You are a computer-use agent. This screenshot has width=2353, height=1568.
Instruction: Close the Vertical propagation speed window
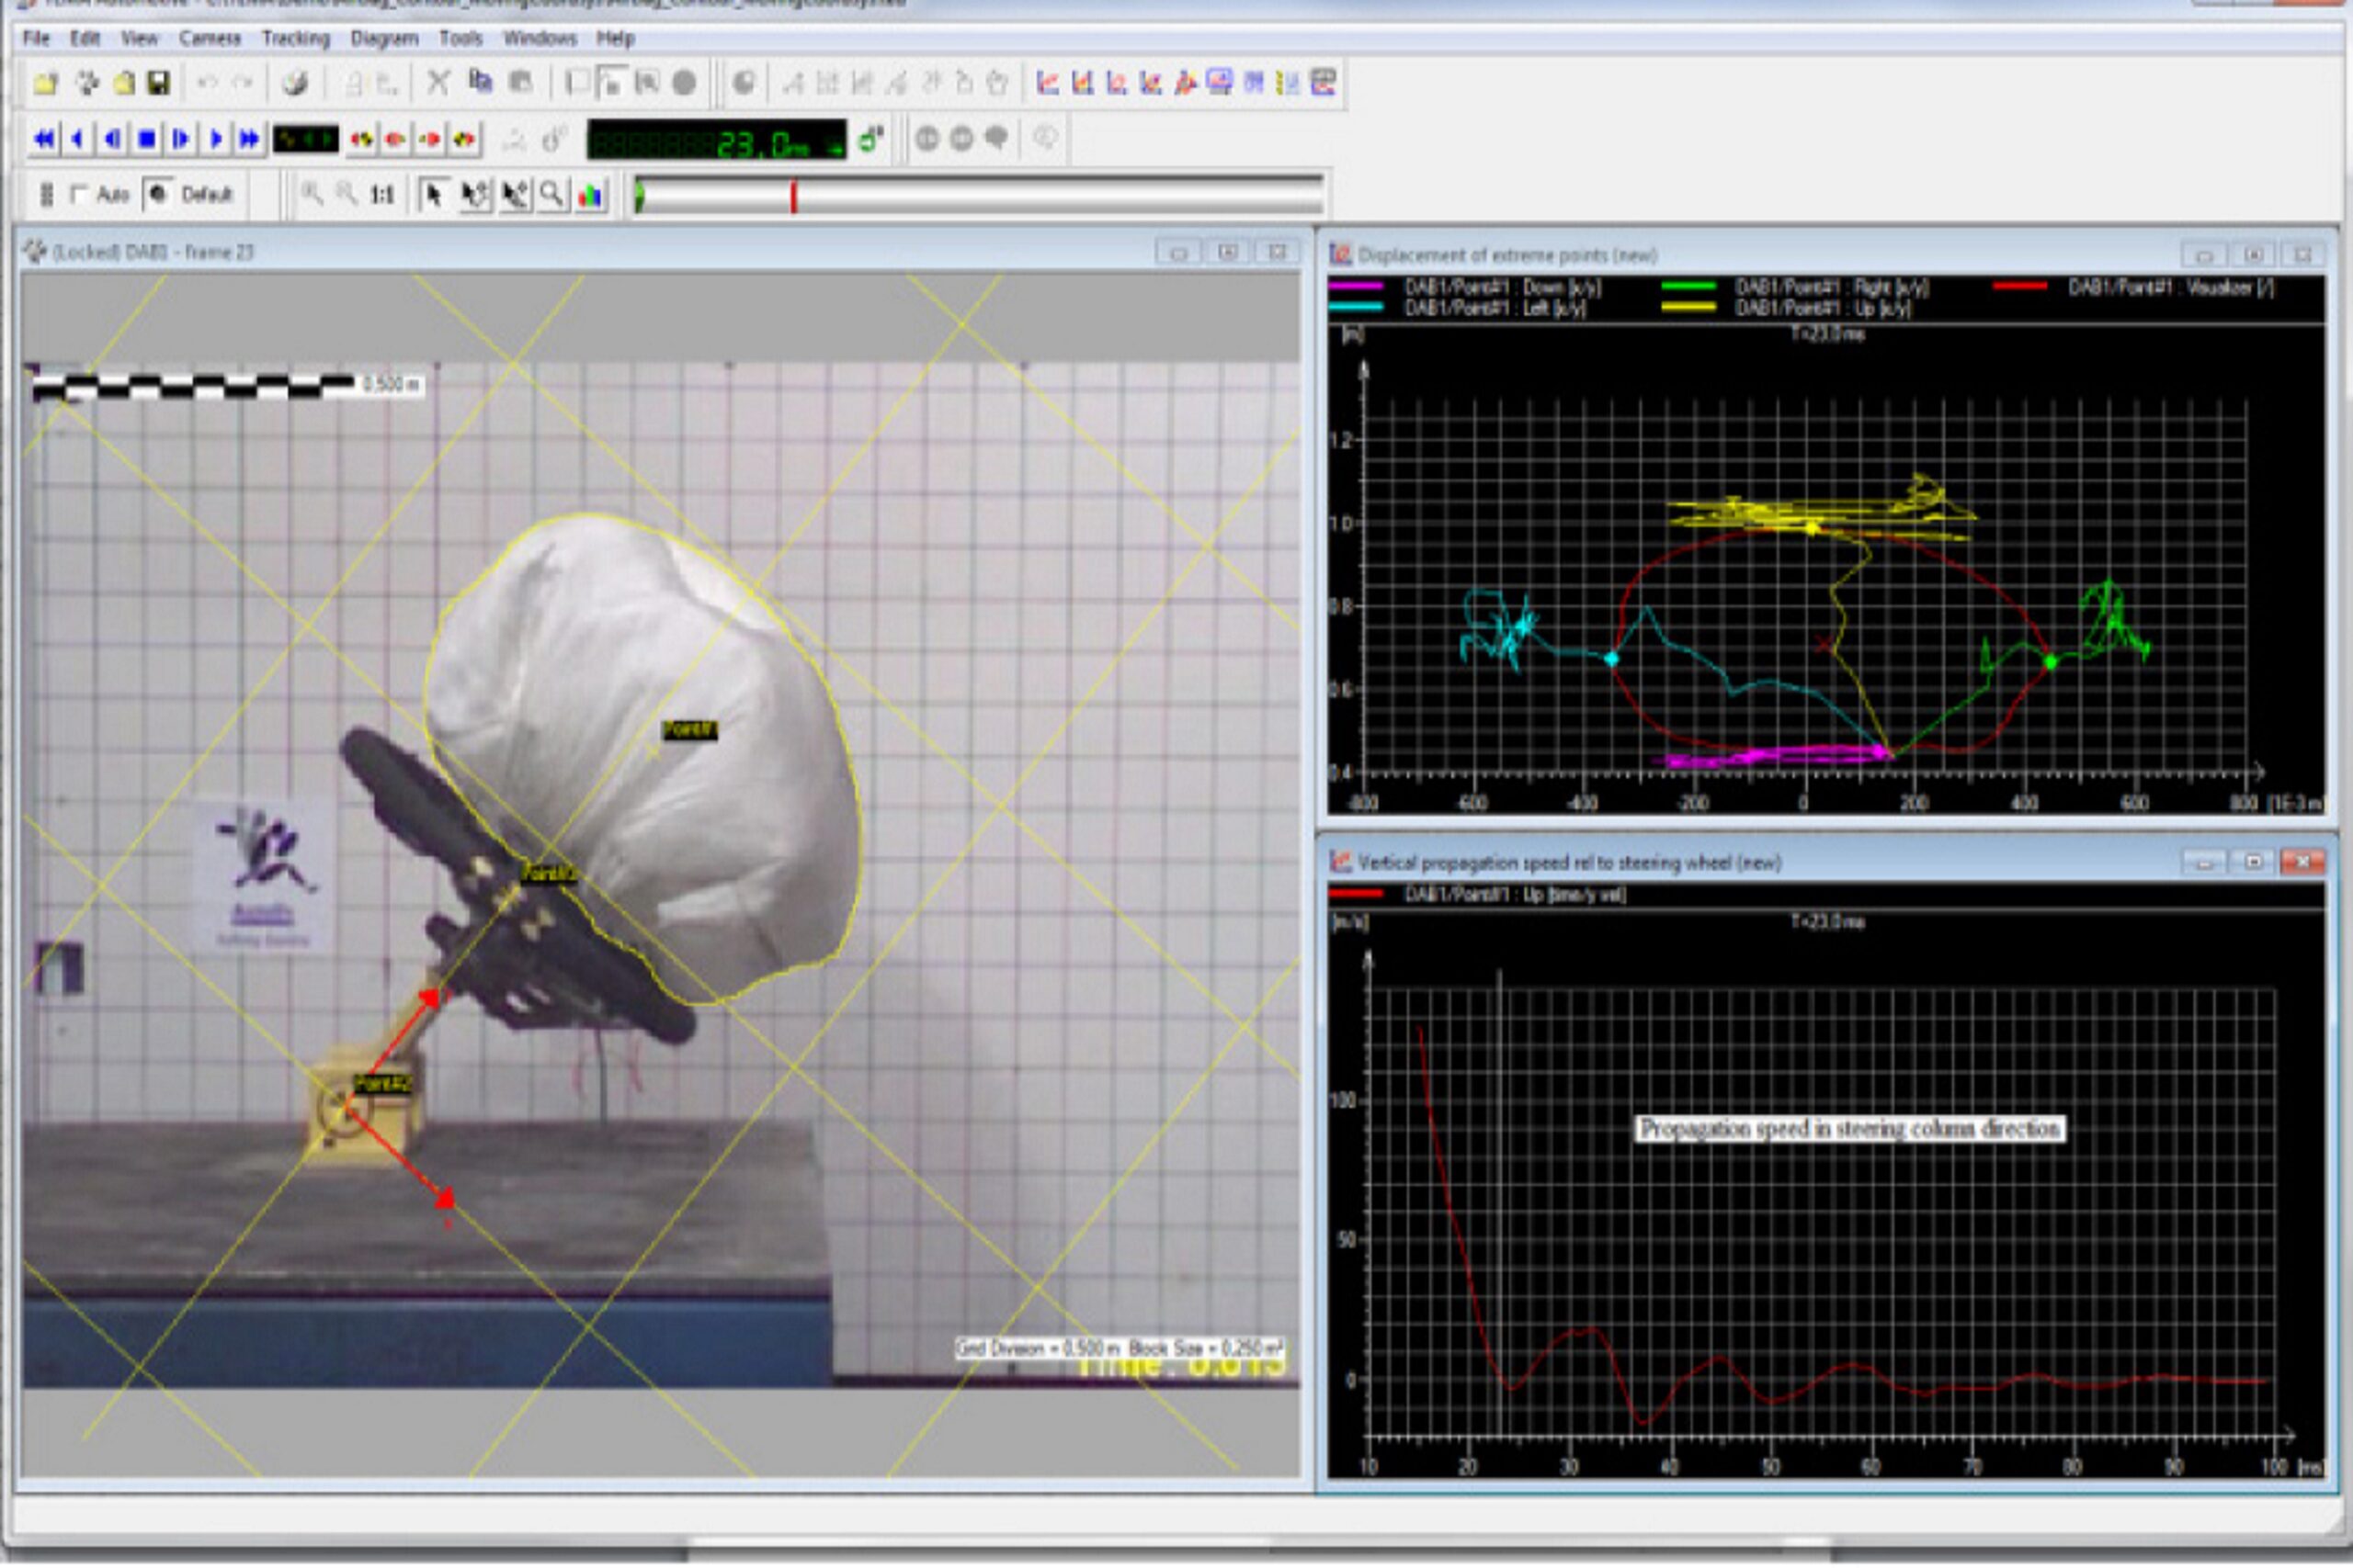click(x=2302, y=862)
